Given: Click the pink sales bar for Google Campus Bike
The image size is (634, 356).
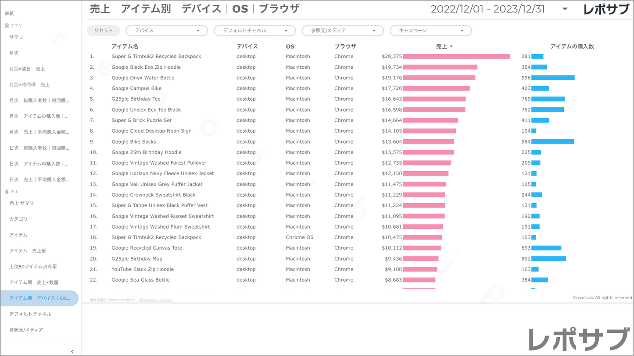Looking at the screenshot, I should 436,88.
